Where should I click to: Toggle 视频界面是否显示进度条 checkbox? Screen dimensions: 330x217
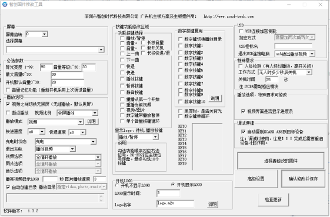243,111
